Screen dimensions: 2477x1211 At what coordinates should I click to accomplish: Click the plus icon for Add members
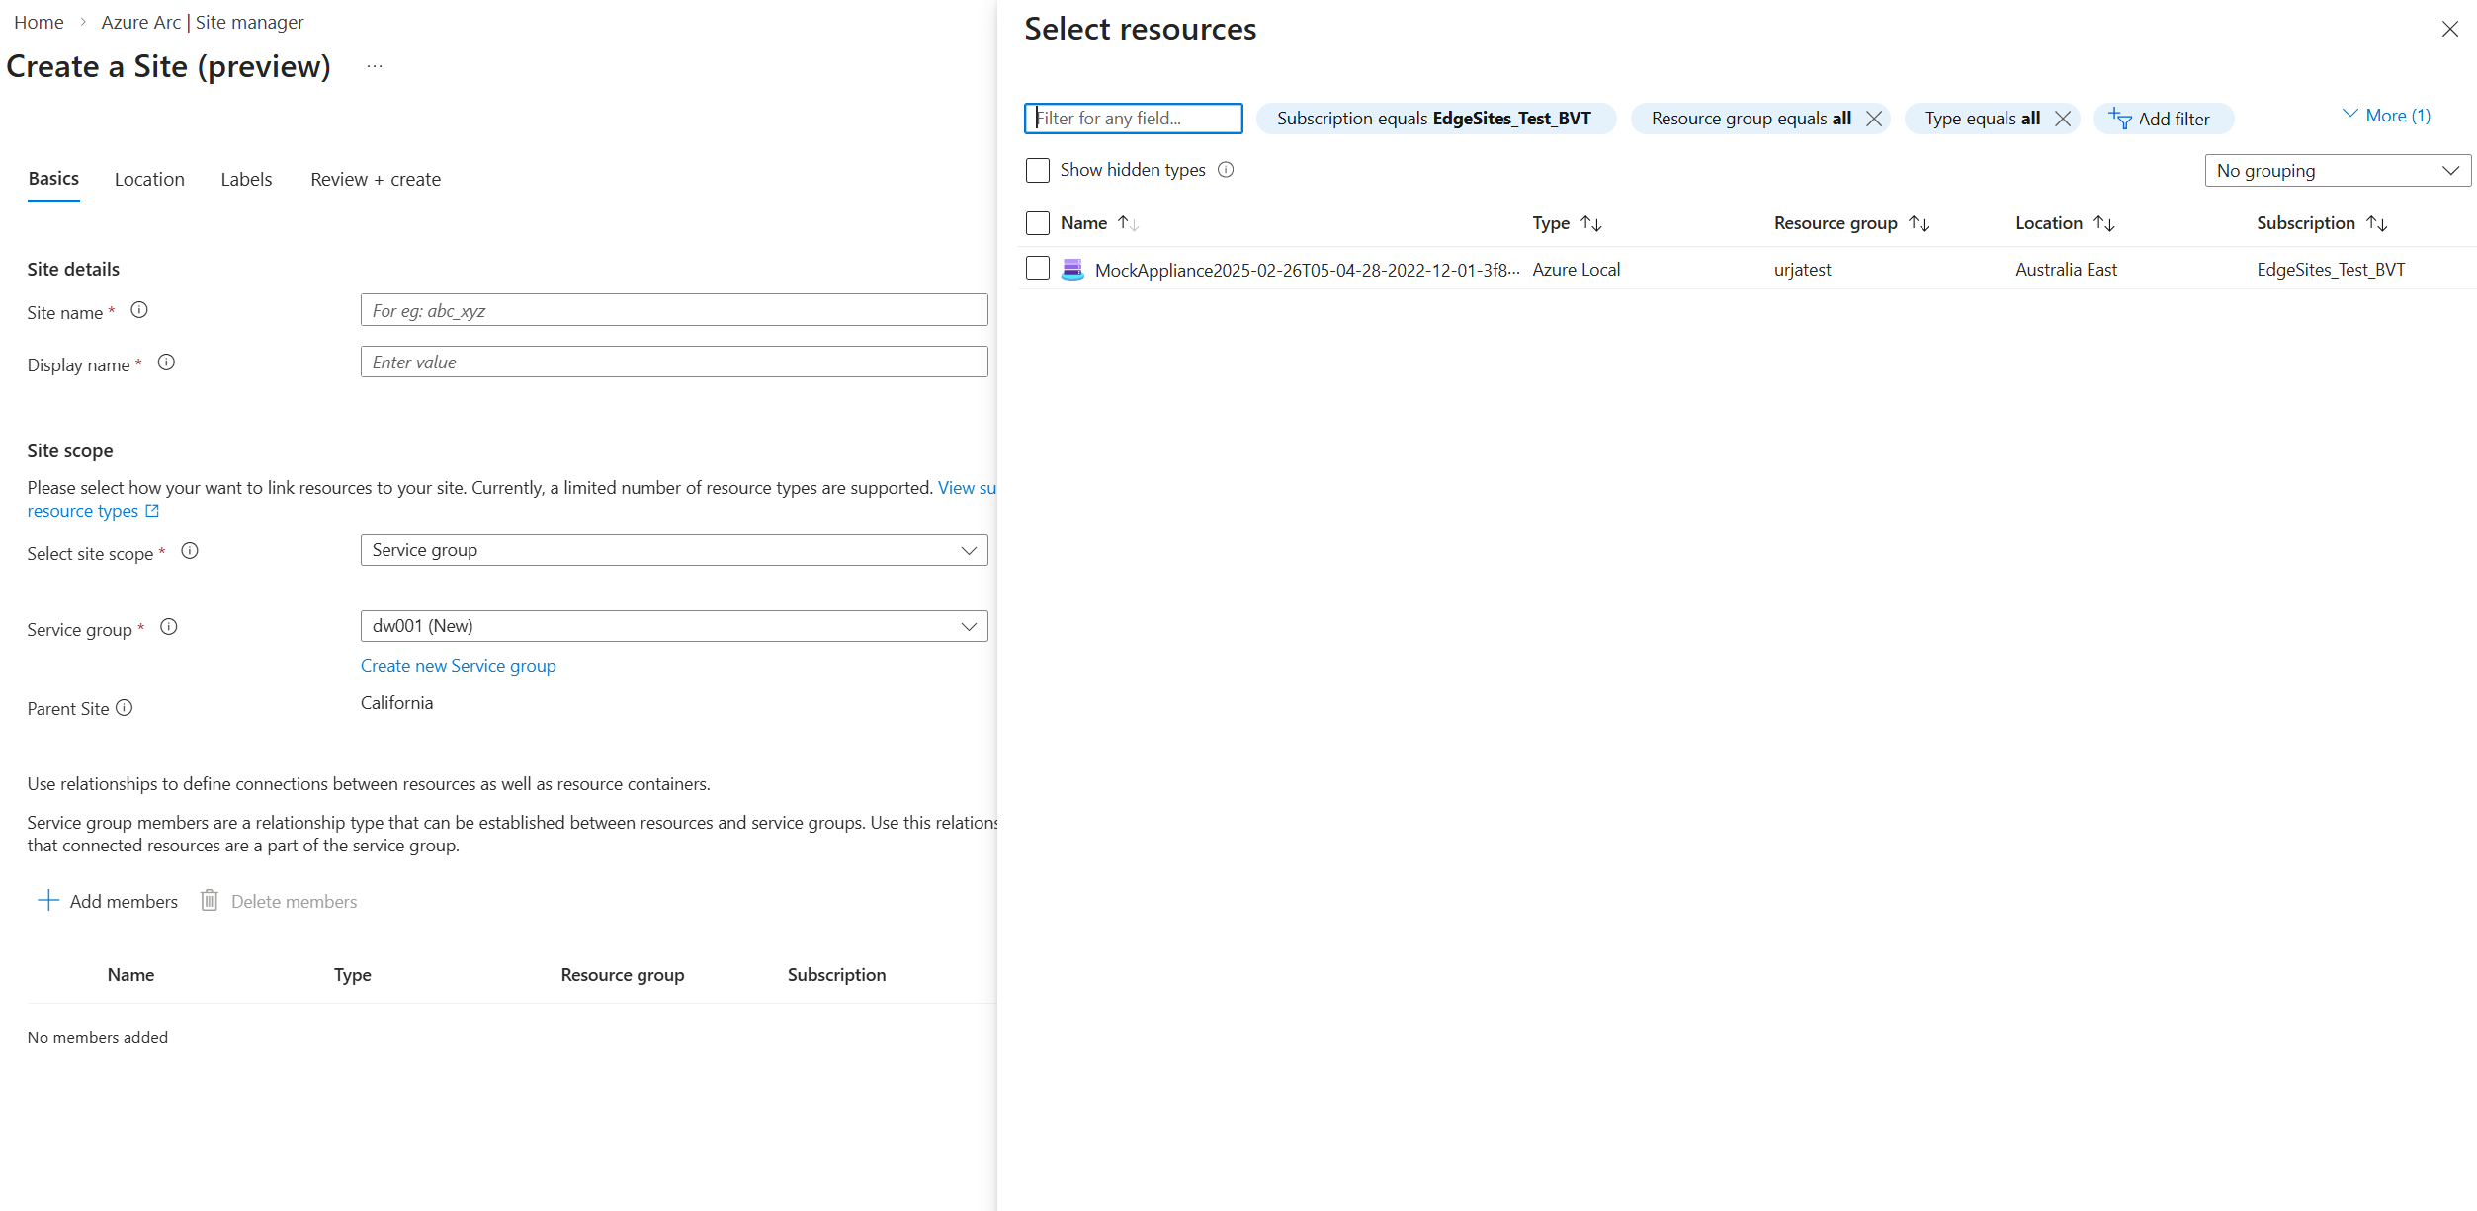[47, 900]
